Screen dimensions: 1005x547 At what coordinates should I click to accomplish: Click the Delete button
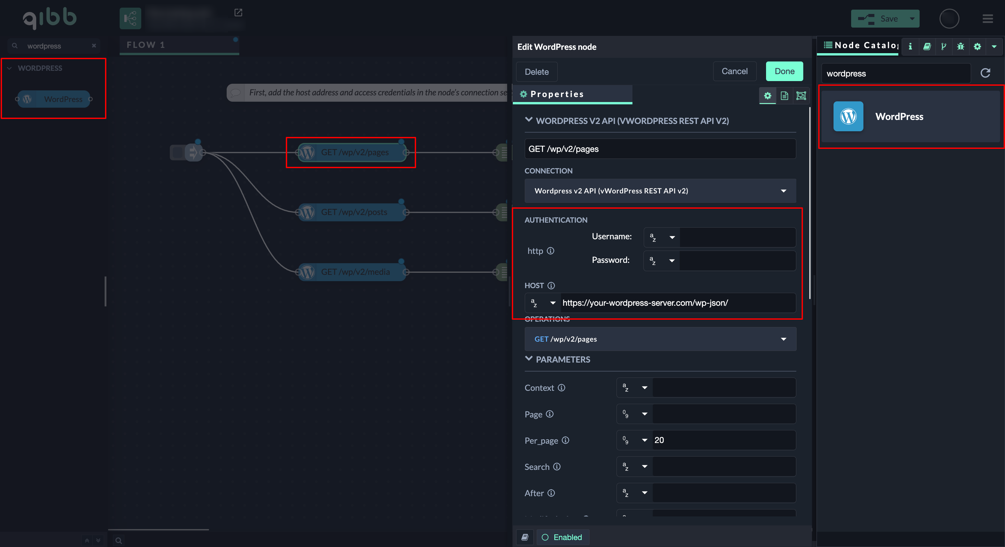pos(536,72)
